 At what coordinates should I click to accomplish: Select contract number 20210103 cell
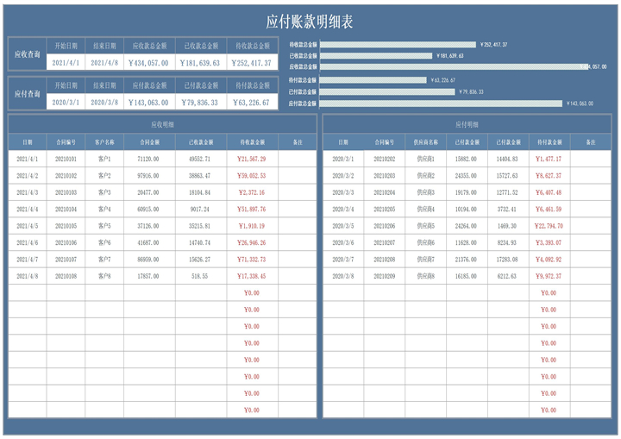66,192
